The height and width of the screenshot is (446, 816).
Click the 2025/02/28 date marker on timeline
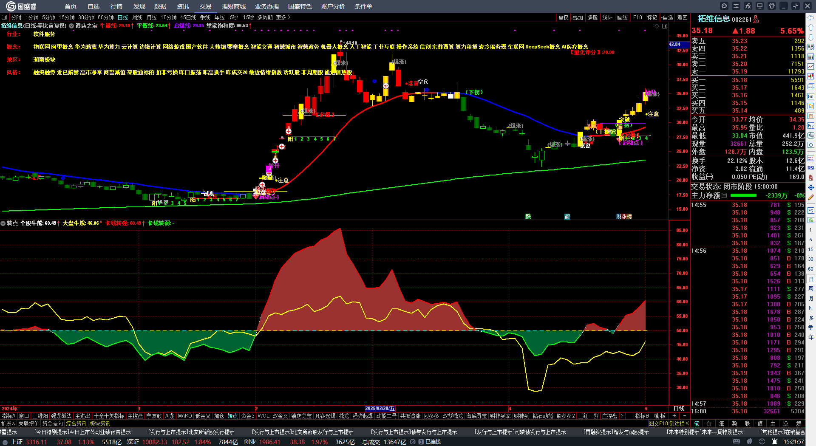tap(380, 408)
